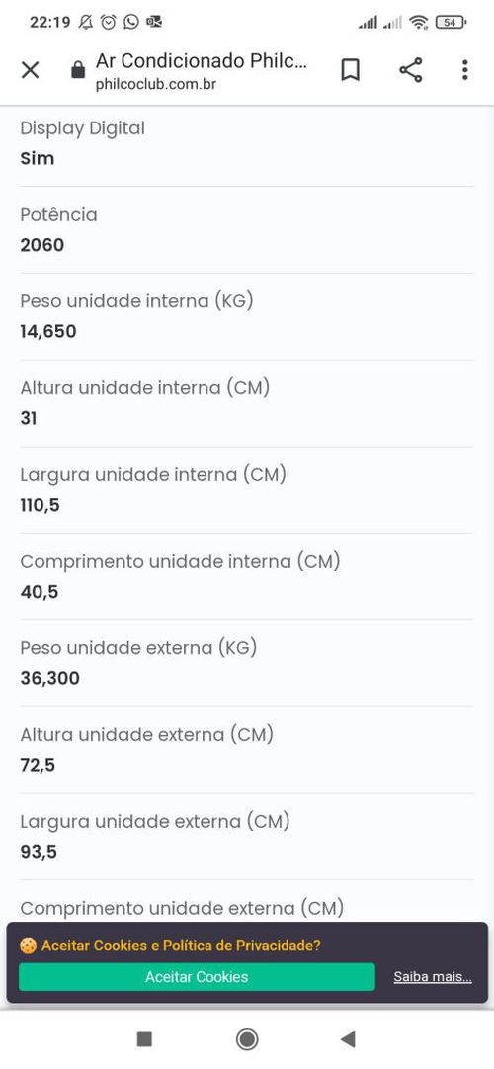Screen dimensions: 494x1069
Task: Click the Aceitar Cookies button
Action: [x=197, y=977]
